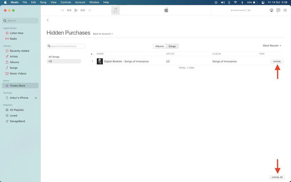Open the Most Recent sort dropdown
This screenshot has height=182, width=291.
click(x=272, y=45)
